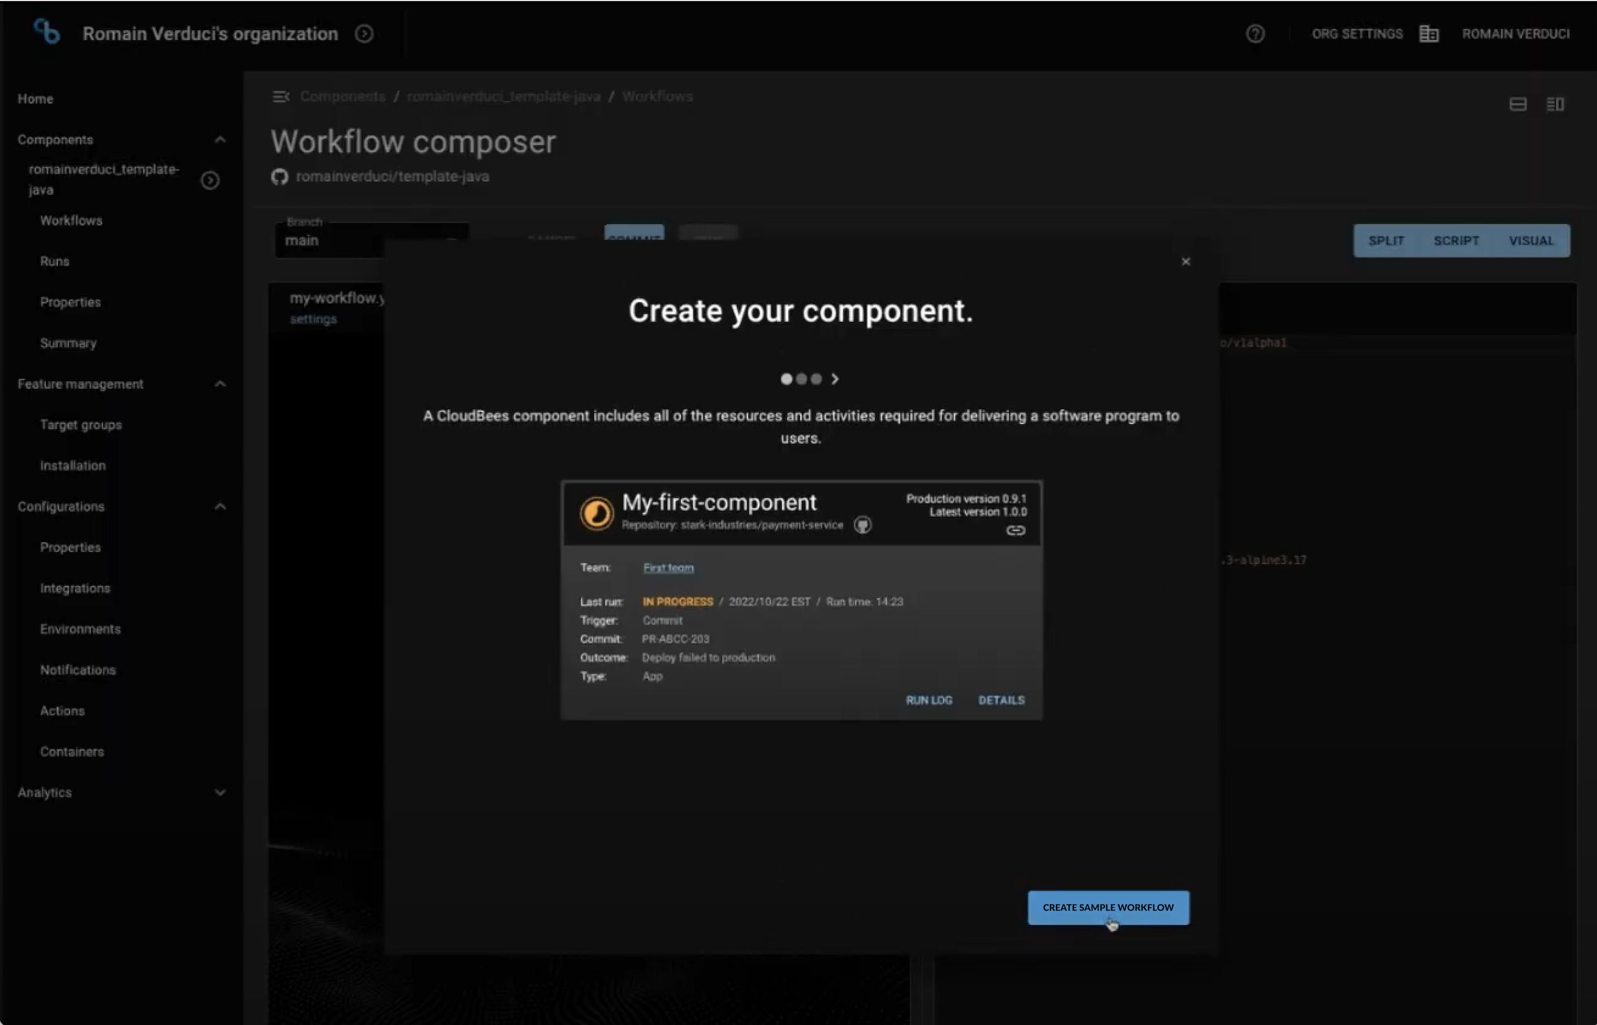The height and width of the screenshot is (1025, 1597).
Task: Click the organization icon beside Org Settings
Action: click(x=1428, y=33)
